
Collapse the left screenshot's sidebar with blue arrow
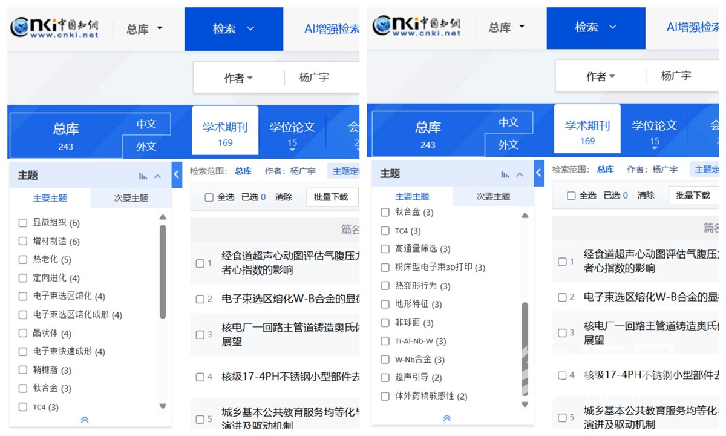[x=177, y=174]
